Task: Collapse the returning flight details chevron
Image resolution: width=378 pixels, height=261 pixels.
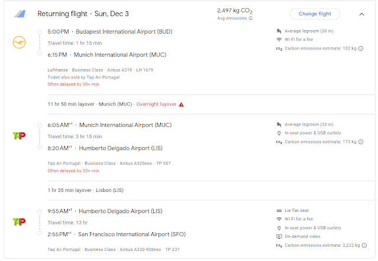Action: click(x=361, y=14)
